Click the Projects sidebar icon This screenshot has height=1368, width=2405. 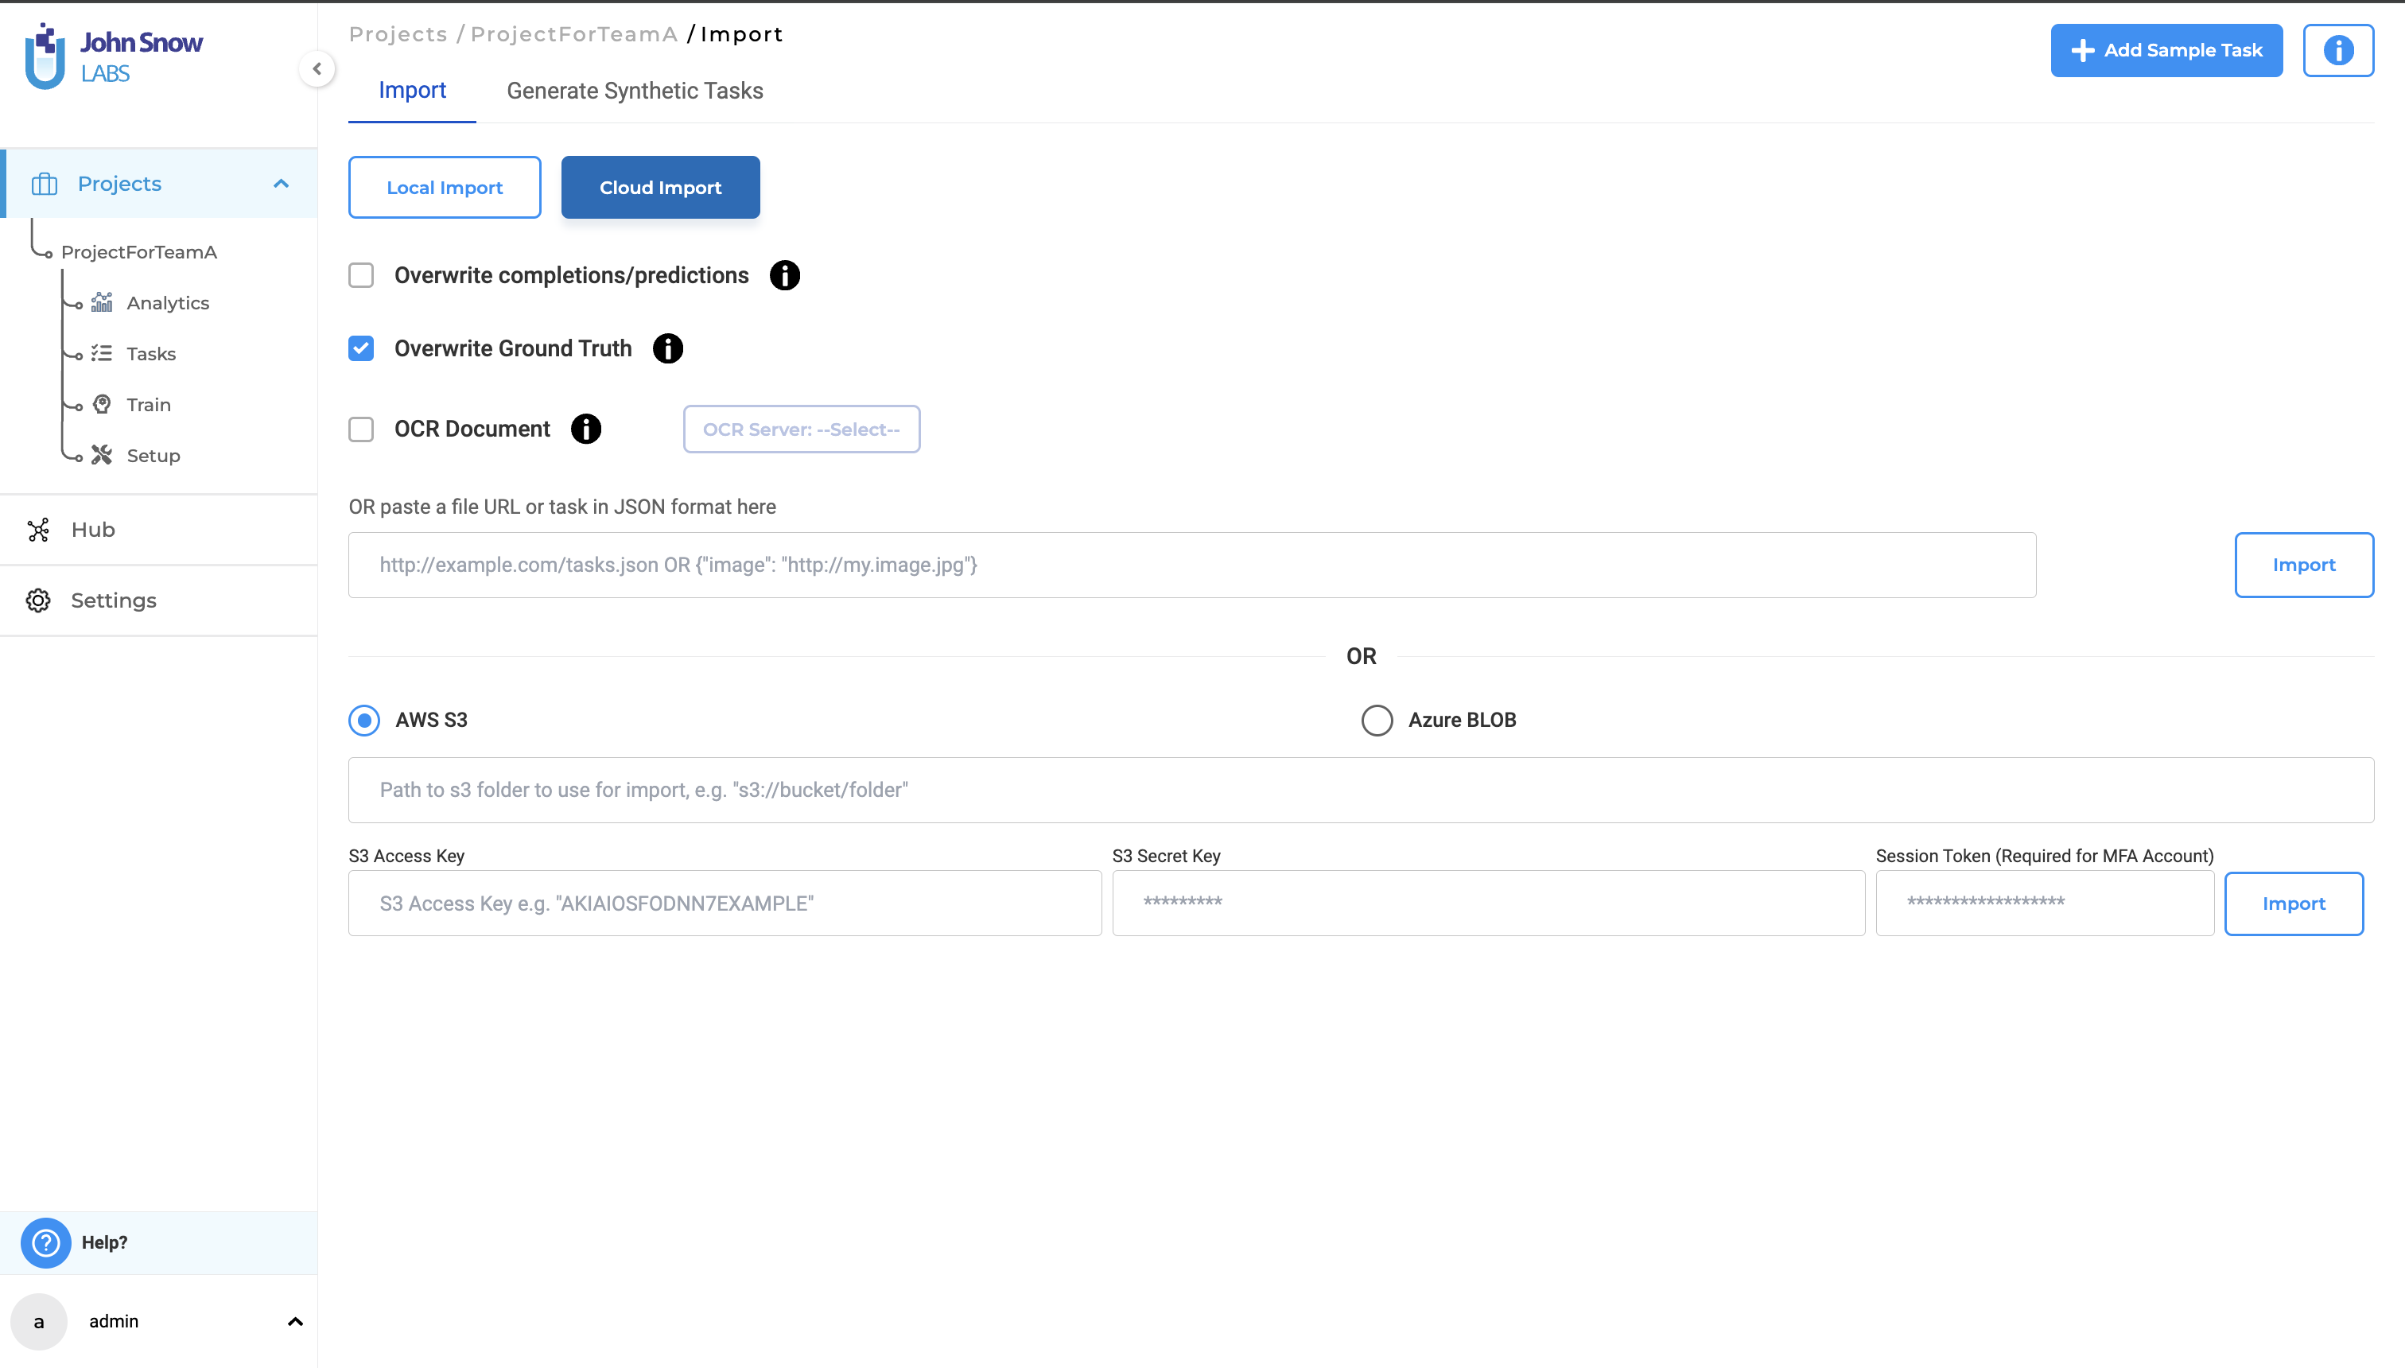click(45, 184)
